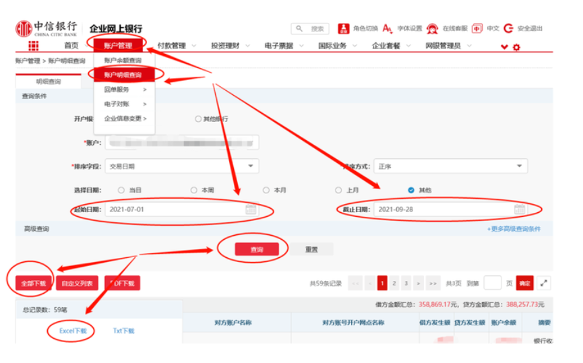Screen dimensions: 583x363
Task: Click the 全部下载 button
Action: [x=34, y=283]
